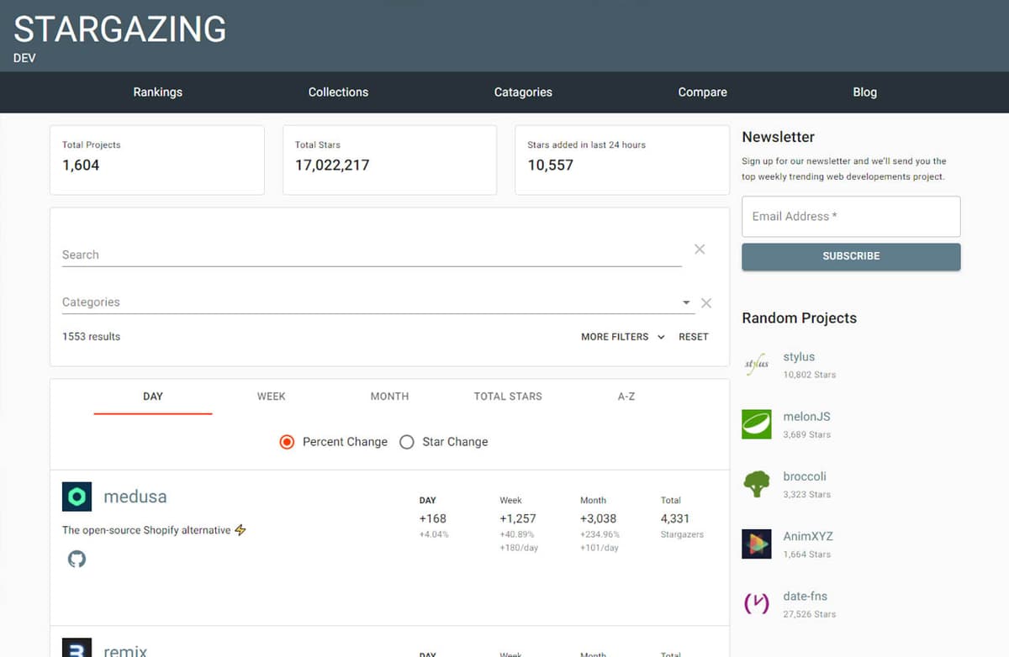Open Rankings in the navigation bar
Image resolution: width=1009 pixels, height=657 pixels.
pyautogui.click(x=158, y=92)
